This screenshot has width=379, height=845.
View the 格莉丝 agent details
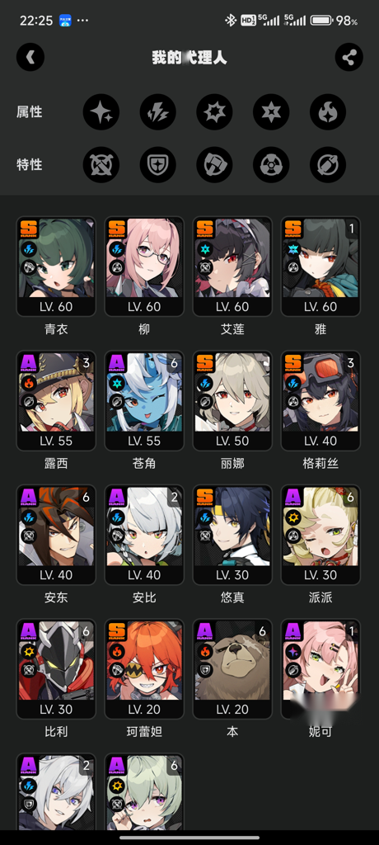point(321,401)
